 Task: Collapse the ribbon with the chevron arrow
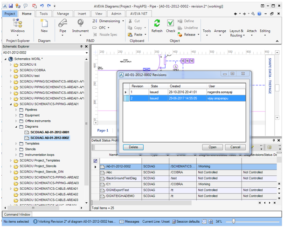click(277, 41)
